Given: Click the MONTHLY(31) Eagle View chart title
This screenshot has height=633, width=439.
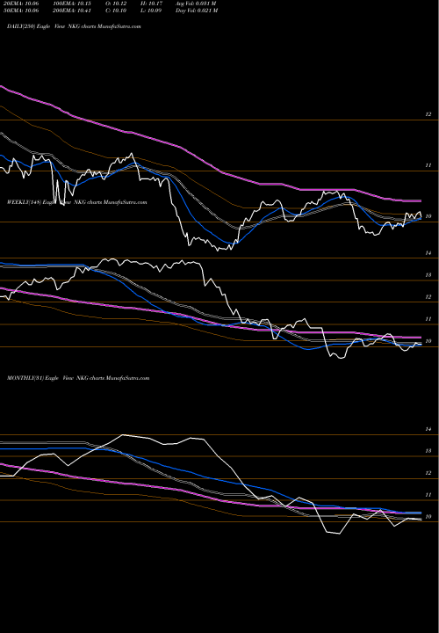Looking at the screenshot, I should click(x=78, y=378).
